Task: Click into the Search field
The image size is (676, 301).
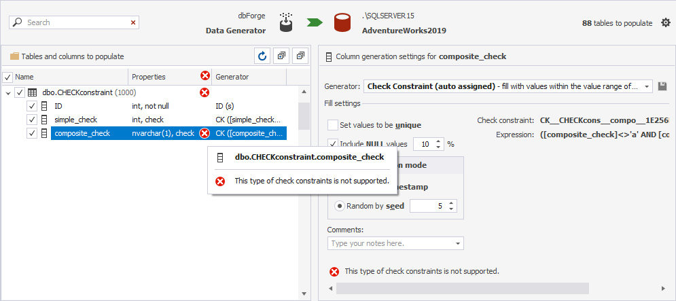Action: click(74, 22)
